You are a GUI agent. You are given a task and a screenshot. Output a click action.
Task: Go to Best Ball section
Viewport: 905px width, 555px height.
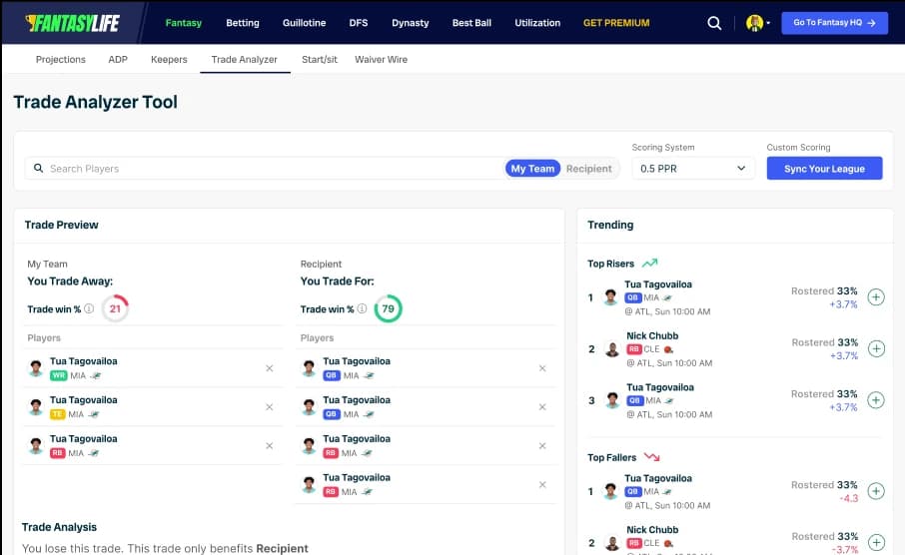(471, 23)
